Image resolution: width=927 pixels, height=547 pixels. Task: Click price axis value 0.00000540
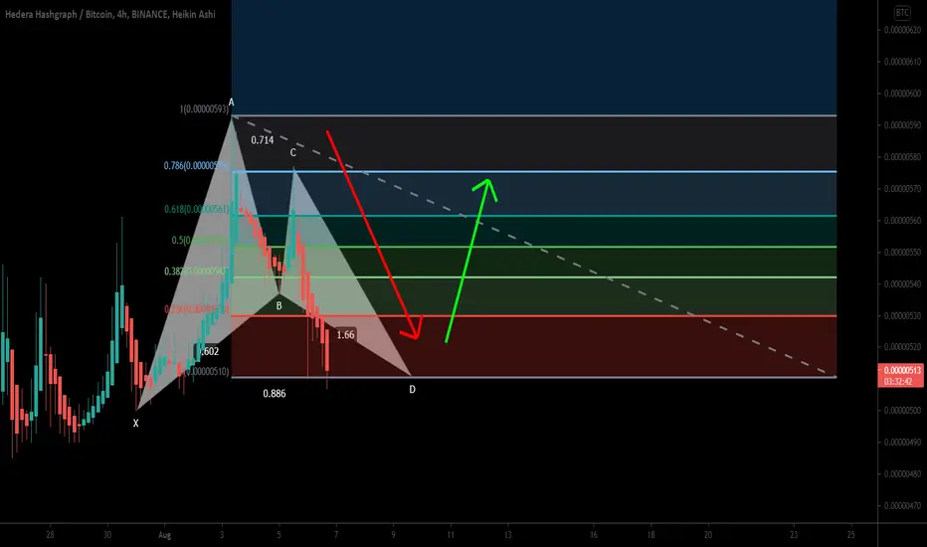point(903,283)
